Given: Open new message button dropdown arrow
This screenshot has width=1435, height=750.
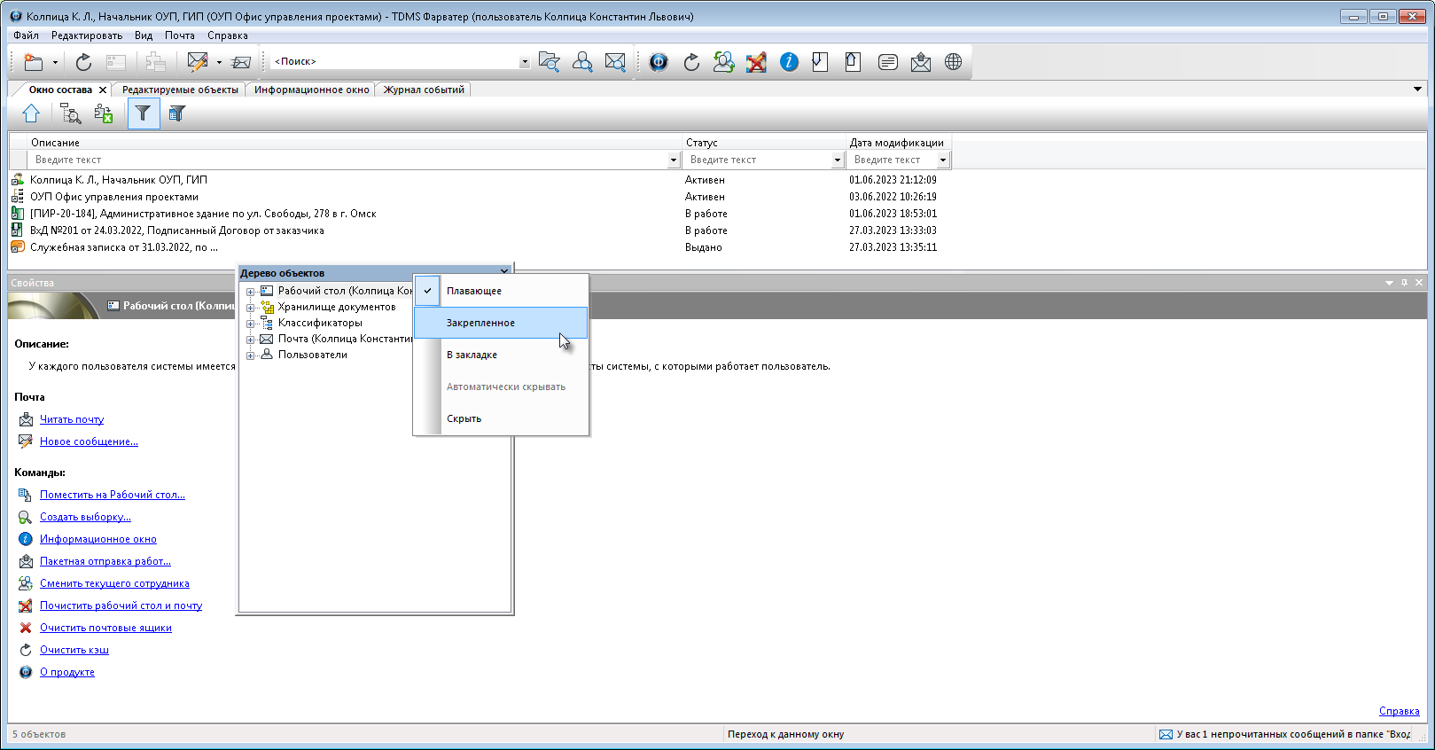Looking at the screenshot, I should [219, 62].
